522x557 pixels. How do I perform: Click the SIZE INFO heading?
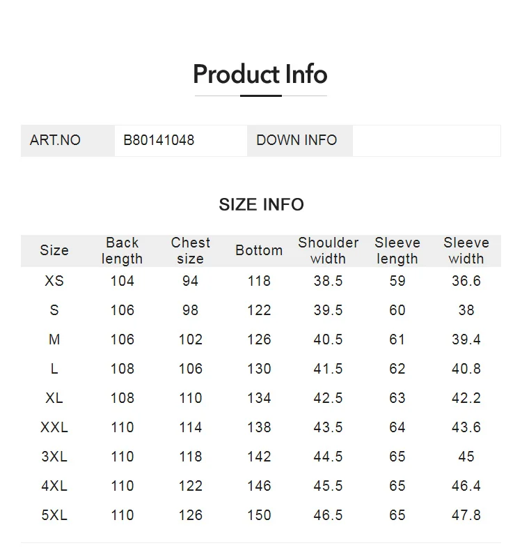coord(262,205)
